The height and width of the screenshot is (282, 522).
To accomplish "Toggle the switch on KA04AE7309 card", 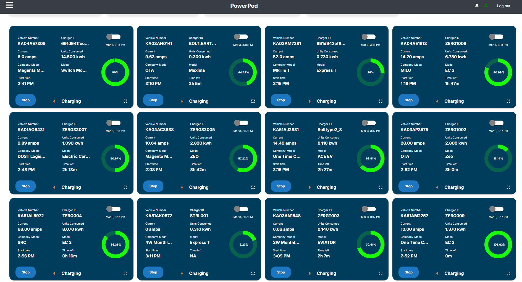I will (113, 37).
